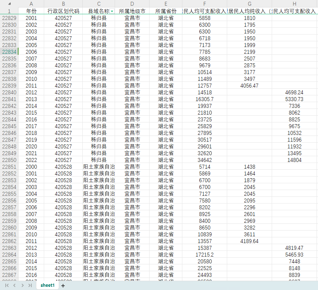Click cell with value 7785
The height and width of the screenshot is (290, 318).
tap(204, 52)
